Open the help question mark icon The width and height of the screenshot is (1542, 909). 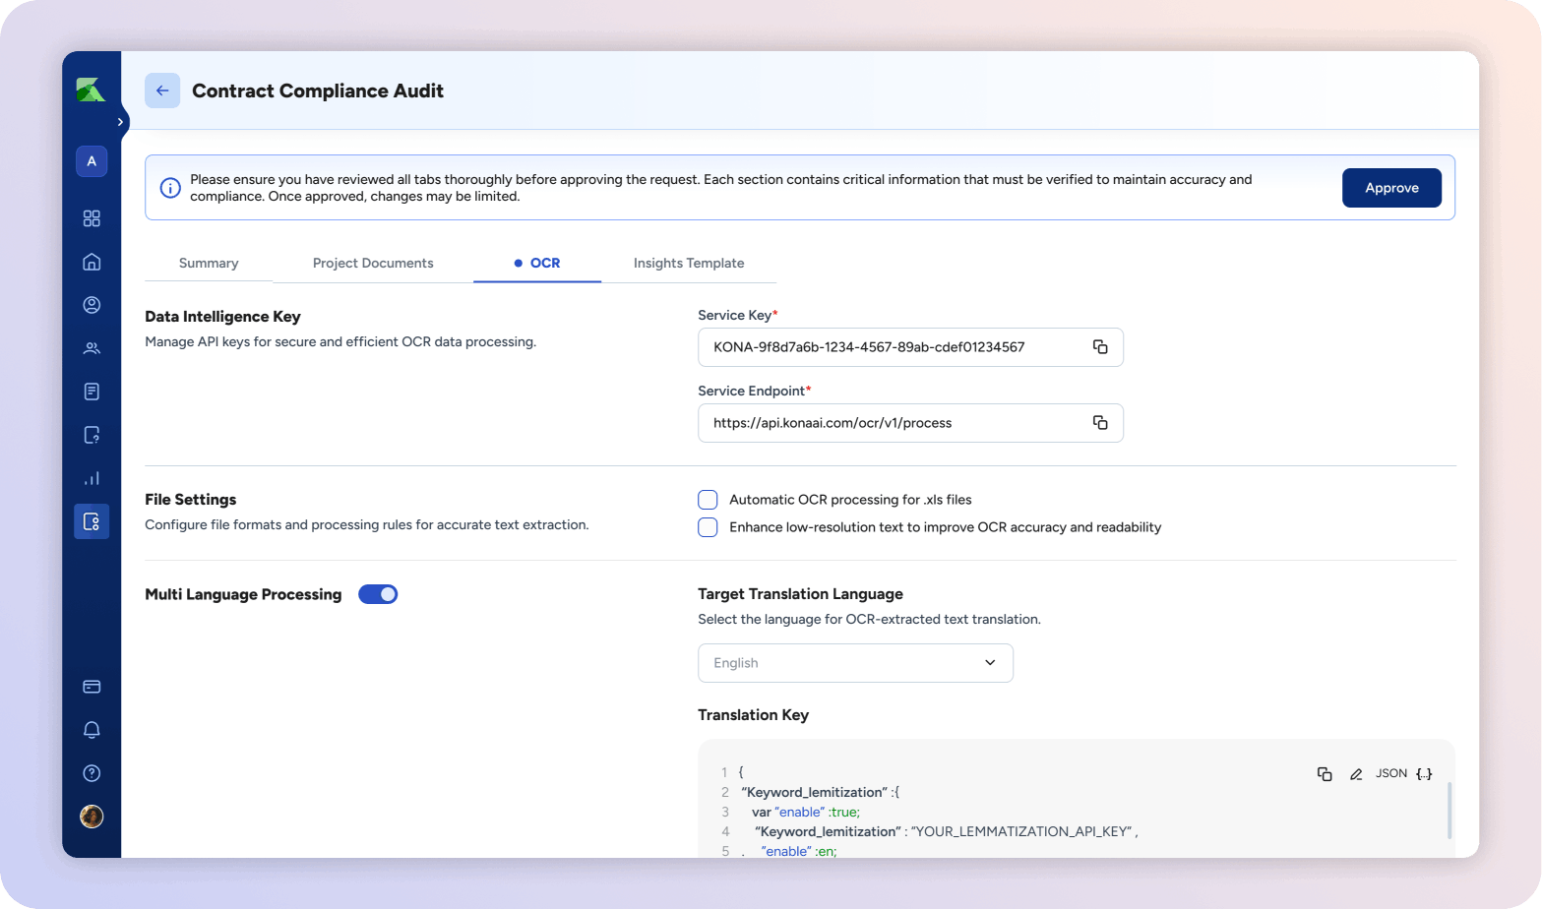pyautogui.click(x=92, y=773)
